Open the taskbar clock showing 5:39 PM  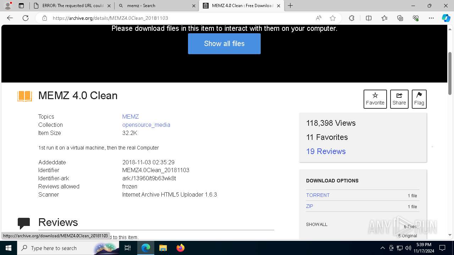[424, 248]
